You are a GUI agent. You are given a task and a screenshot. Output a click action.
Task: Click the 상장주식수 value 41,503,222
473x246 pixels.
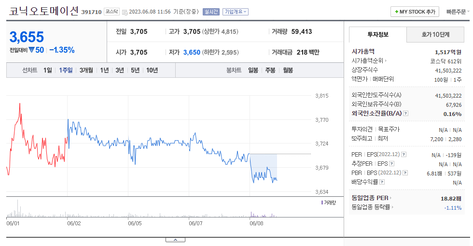pyautogui.click(x=448, y=71)
